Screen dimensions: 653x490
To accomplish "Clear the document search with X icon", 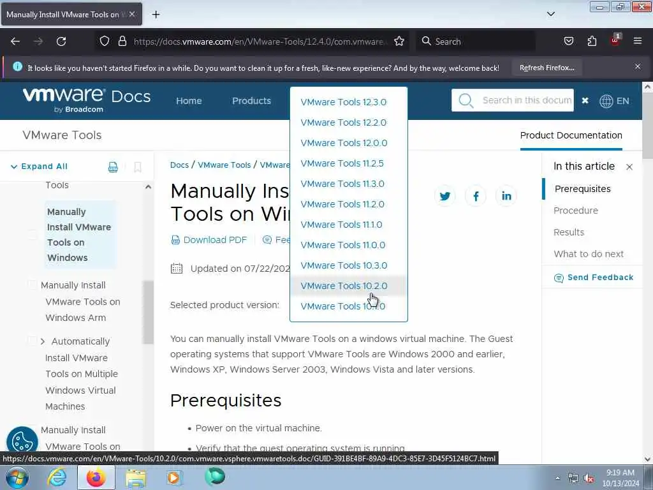I will (585, 100).
